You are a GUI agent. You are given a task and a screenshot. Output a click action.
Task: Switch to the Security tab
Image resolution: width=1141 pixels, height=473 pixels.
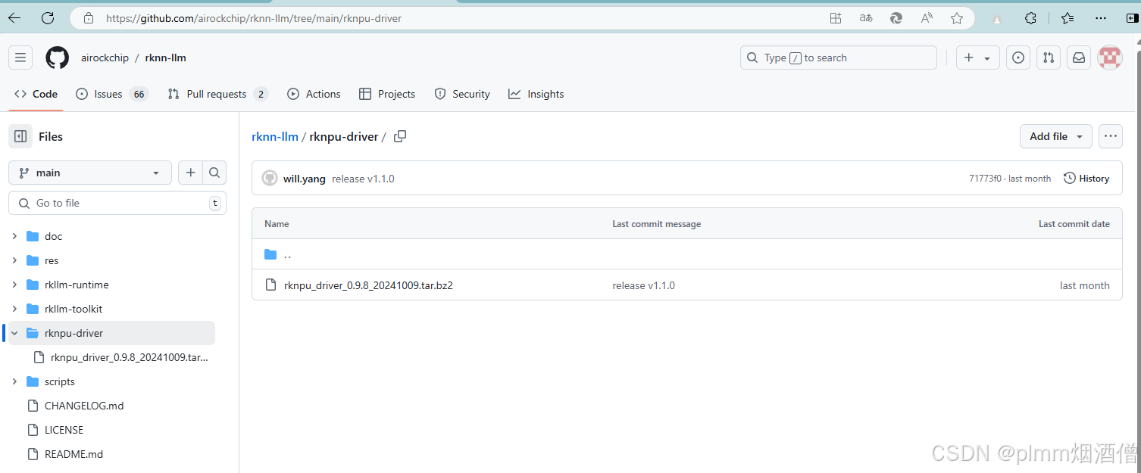(x=462, y=94)
